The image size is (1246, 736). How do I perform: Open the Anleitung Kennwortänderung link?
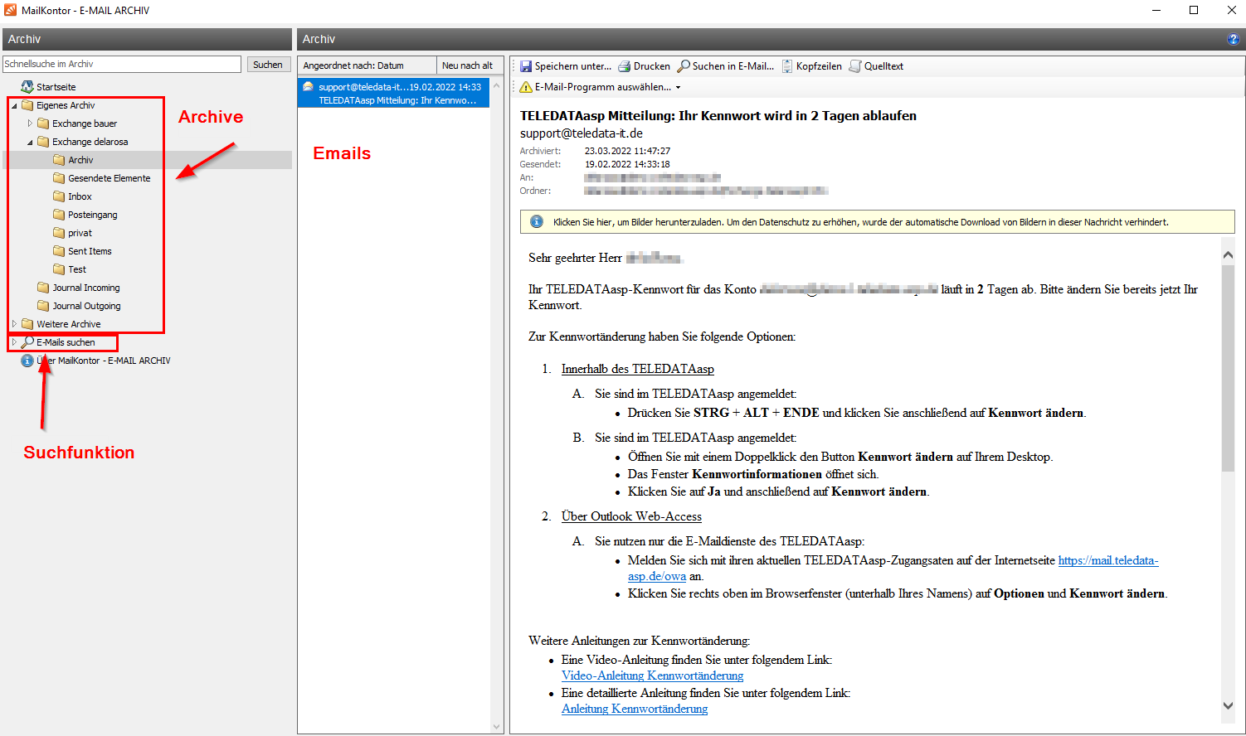point(635,709)
